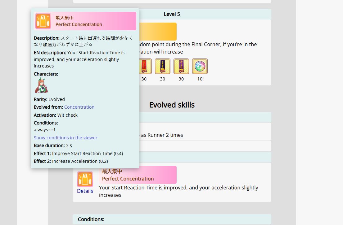Click 'Effect 1: Improve Start Reaction Time (0.4)'
Screen dimensions: 343x225
78,154
